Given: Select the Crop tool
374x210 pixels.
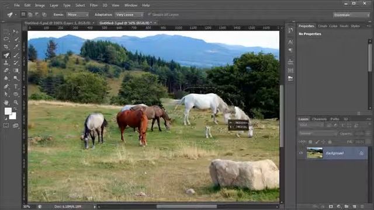Looking at the screenshot, I should 6,47.
